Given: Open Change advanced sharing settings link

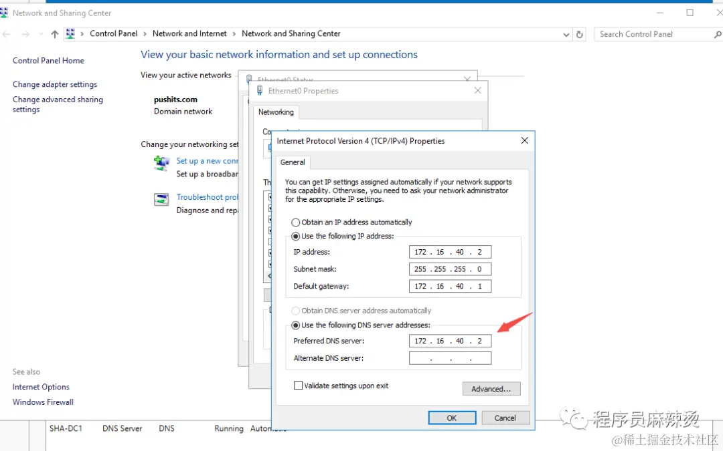Looking at the screenshot, I should (58, 104).
